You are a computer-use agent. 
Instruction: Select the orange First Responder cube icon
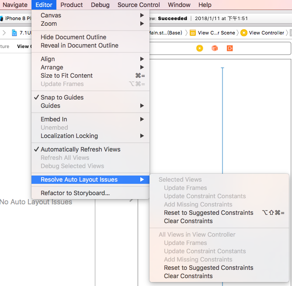point(215,48)
